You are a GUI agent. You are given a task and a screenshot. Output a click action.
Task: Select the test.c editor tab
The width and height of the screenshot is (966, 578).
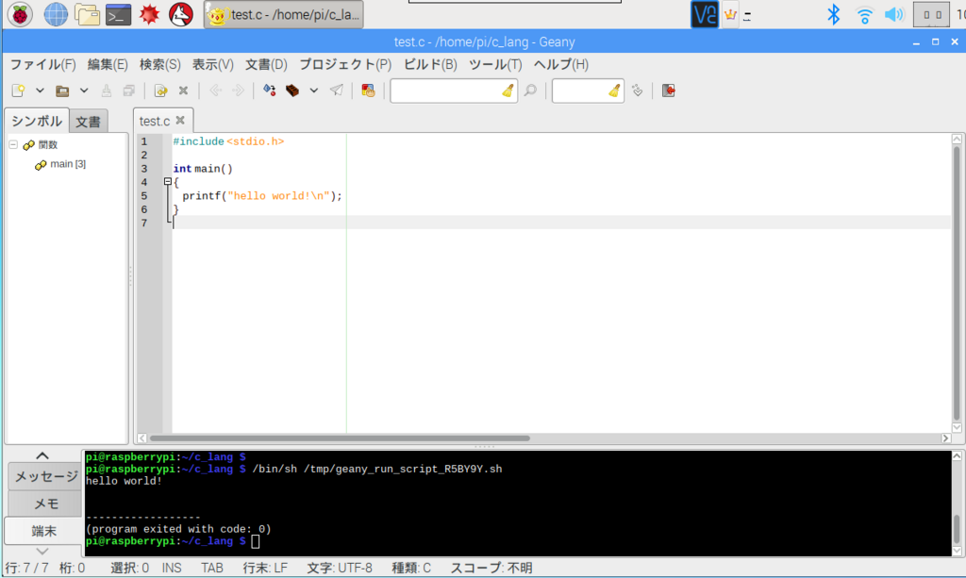click(155, 122)
